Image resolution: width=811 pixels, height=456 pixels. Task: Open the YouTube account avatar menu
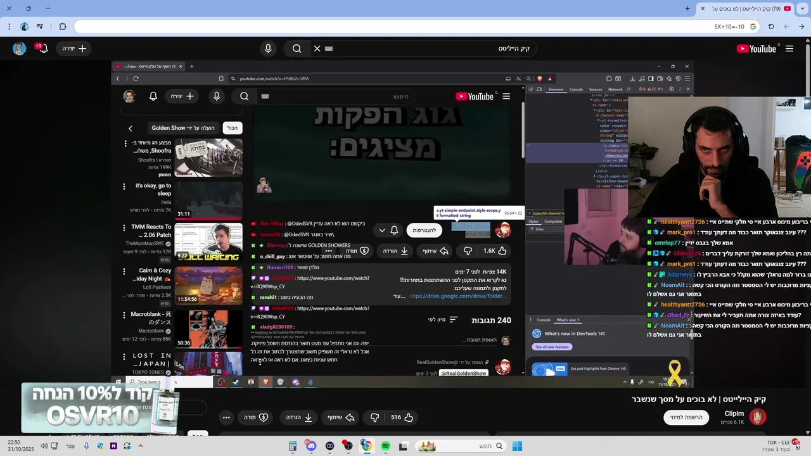19,49
